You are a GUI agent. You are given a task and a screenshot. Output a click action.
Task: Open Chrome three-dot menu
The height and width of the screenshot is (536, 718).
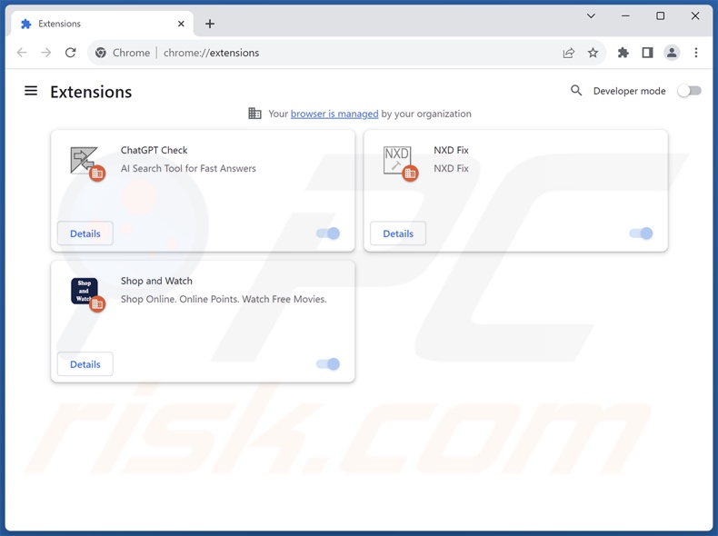click(x=696, y=53)
